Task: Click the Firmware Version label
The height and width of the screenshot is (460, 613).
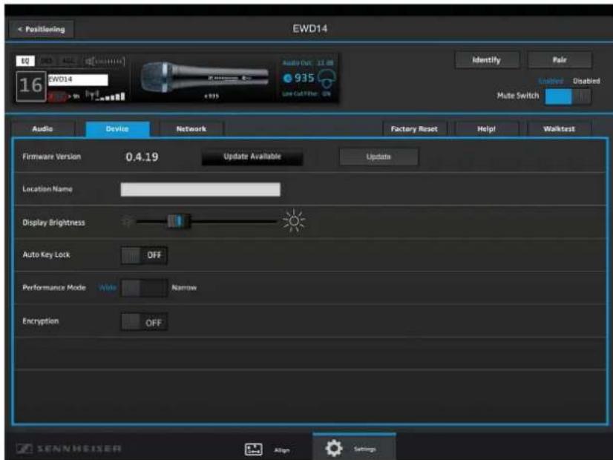Action: coord(52,157)
